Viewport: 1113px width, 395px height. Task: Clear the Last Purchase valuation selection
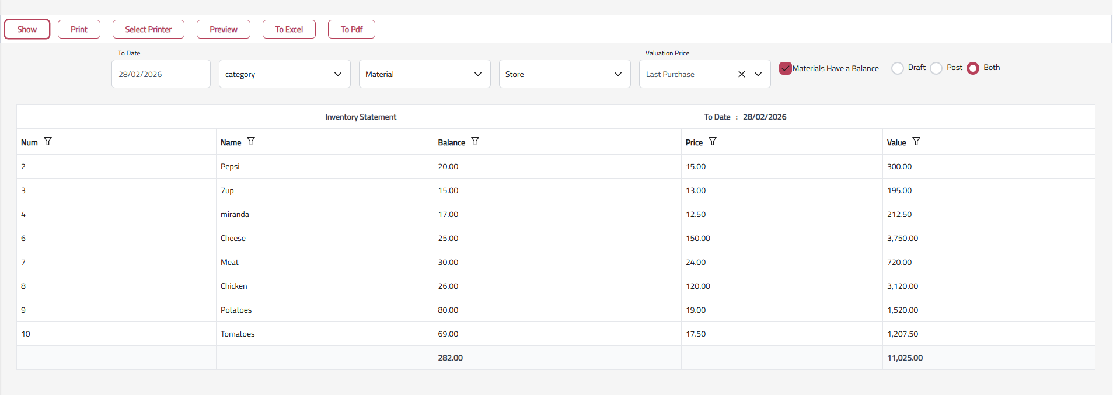click(x=742, y=74)
